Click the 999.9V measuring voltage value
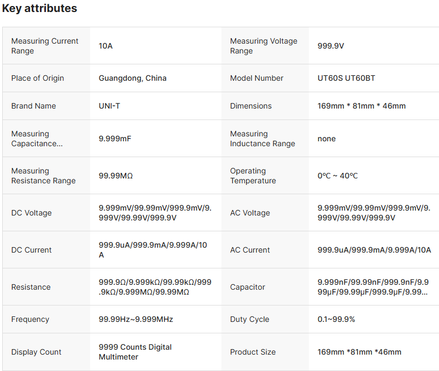 pyautogui.click(x=331, y=46)
